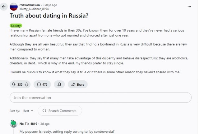Give an award to the post

(59, 84)
